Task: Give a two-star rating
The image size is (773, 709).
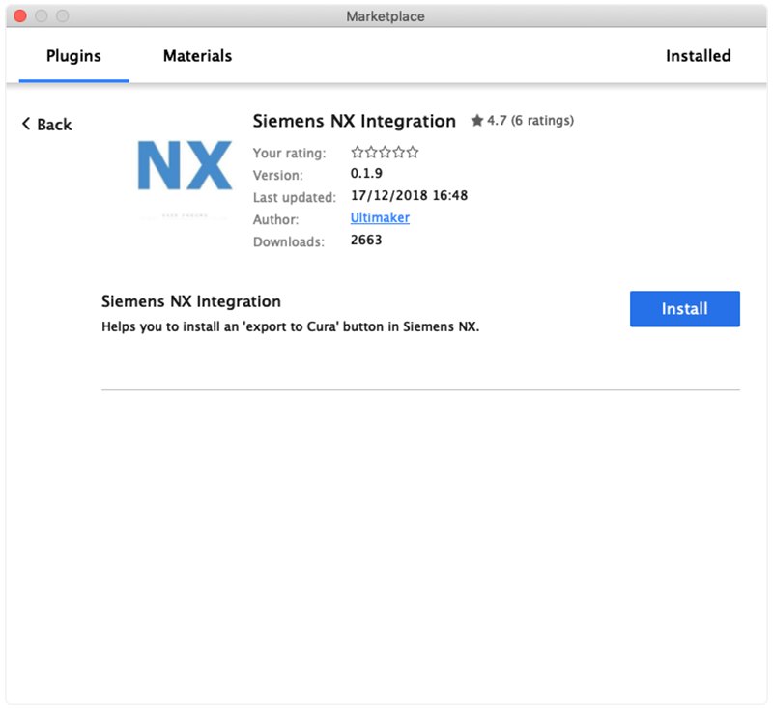Action: [x=371, y=153]
